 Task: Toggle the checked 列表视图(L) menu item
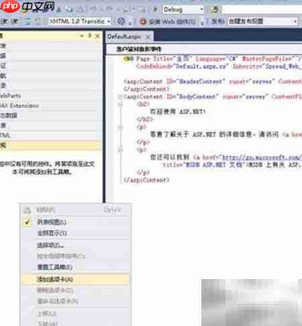click(75, 222)
